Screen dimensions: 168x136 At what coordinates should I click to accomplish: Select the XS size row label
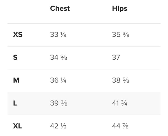coord(18,35)
